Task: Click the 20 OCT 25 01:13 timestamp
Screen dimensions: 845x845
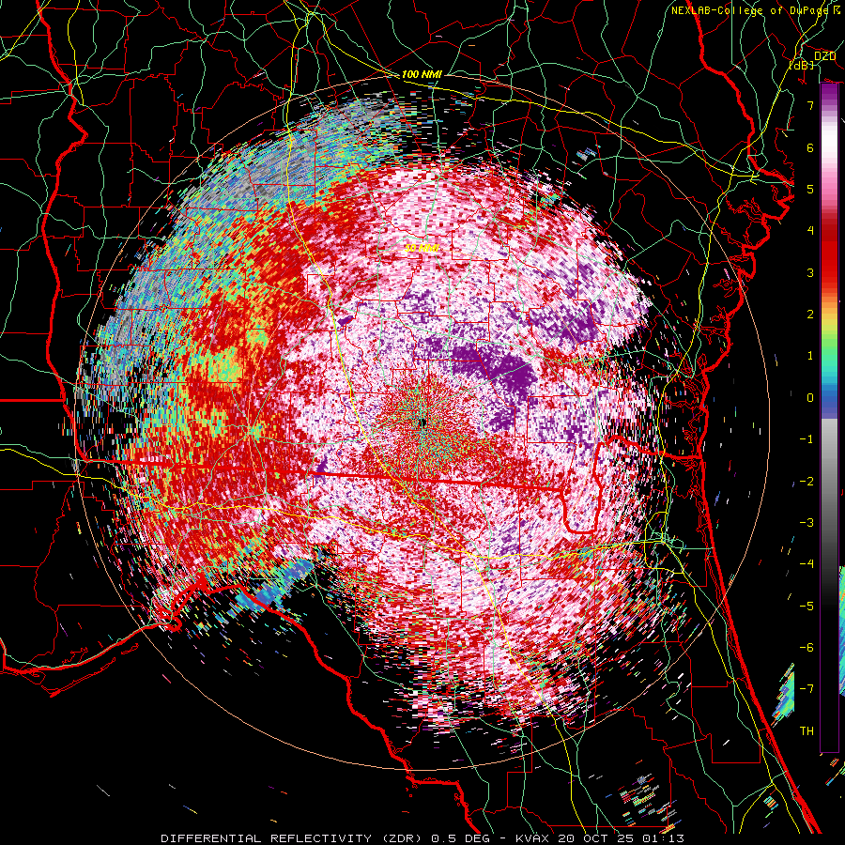Action: click(x=621, y=838)
